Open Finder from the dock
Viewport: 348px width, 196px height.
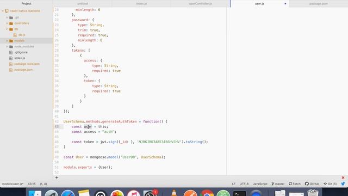(x=35, y=193)
